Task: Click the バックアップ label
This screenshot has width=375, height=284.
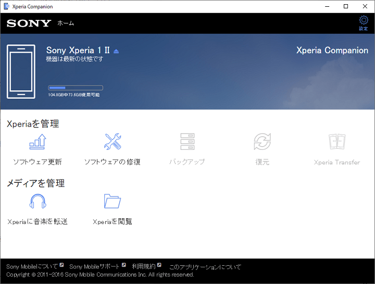Action: click(187, 162)
